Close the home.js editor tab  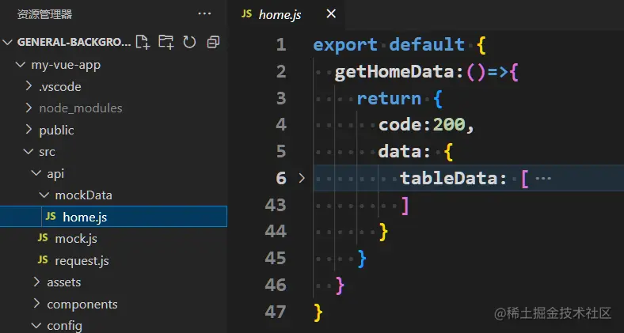(x=331, y=13)
